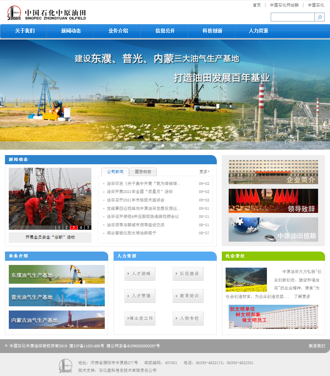Open the 豫ICP备11031486号 footer link
Screen dimensions: 330x376
pyautogui.click(x=87, y=346)
